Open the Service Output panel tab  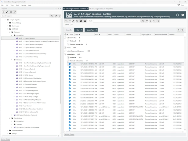point(5,139)
